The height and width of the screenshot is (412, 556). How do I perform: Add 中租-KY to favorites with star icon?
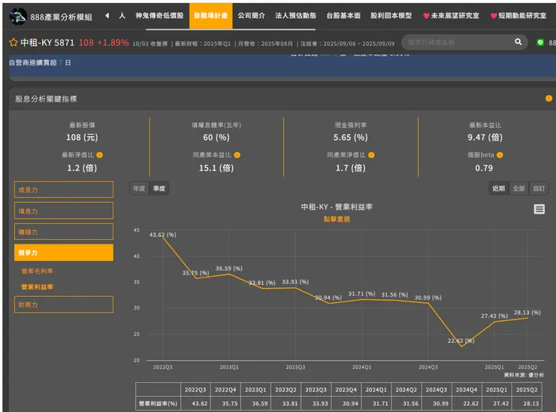coord(14,43)
